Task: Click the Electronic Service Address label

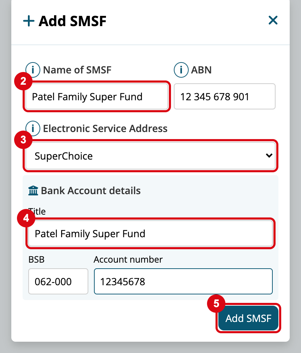Action: [x=105, y=128]
